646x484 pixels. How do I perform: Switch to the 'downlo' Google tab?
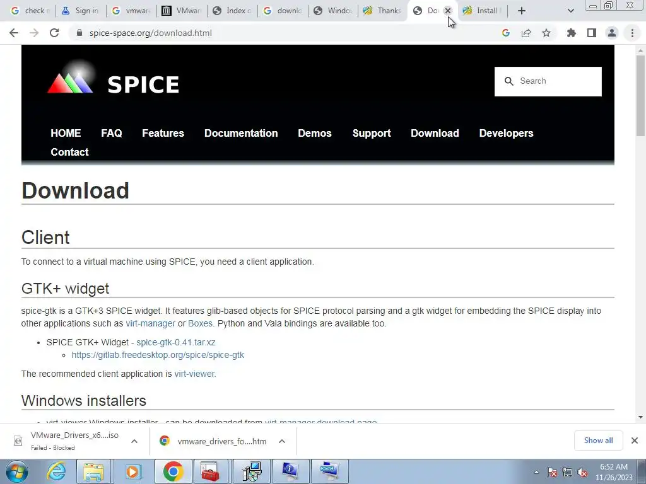[283, 11]
